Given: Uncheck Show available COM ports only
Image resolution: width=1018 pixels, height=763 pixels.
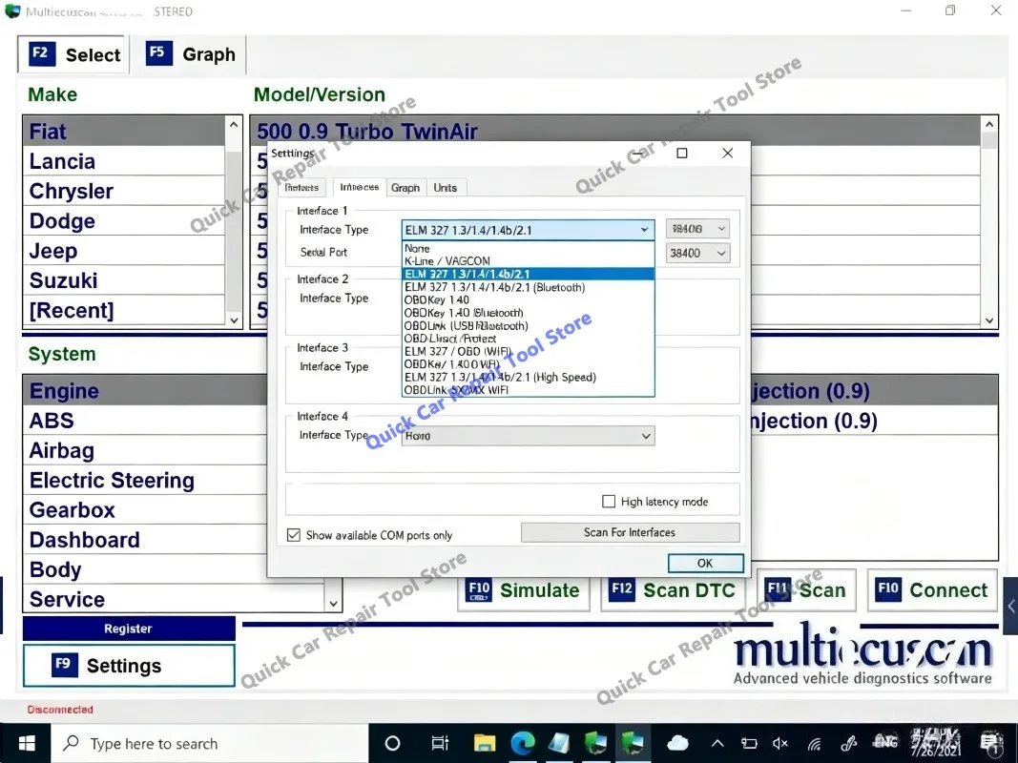Looking at the screenshot, I should click(x=294, y=535).
